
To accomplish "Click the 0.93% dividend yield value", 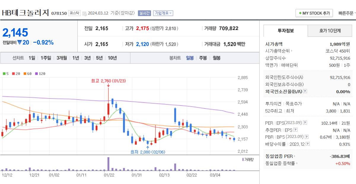I will 345,144.
